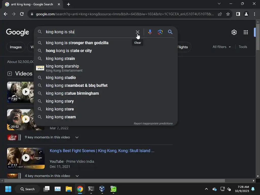Open muted volume tray icon
Image resolution: width=260 pixels, height=195 pixels.
point(229,189)
